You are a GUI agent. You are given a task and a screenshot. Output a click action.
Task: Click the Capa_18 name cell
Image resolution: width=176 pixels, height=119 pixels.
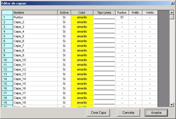(x=35, y=98)
